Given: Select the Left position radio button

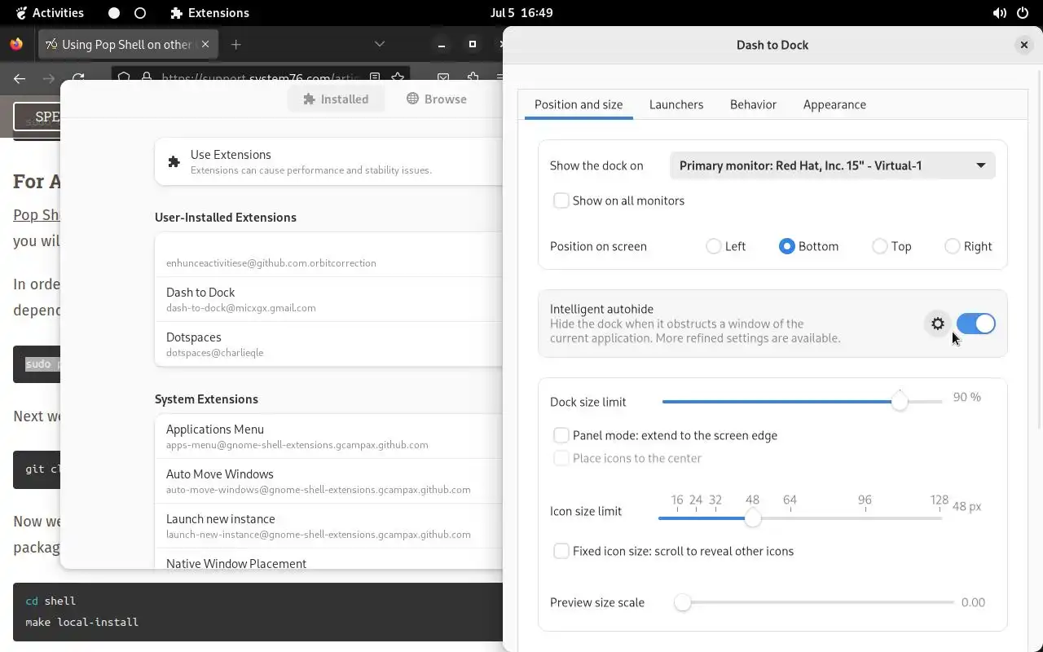Looking at the screenshot, I should click(714, 246).
